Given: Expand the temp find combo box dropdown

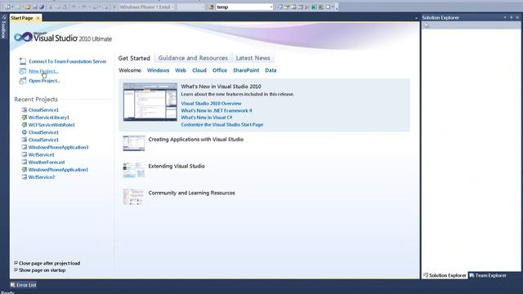Looking at the screenshot, I should tap(271, 7).
